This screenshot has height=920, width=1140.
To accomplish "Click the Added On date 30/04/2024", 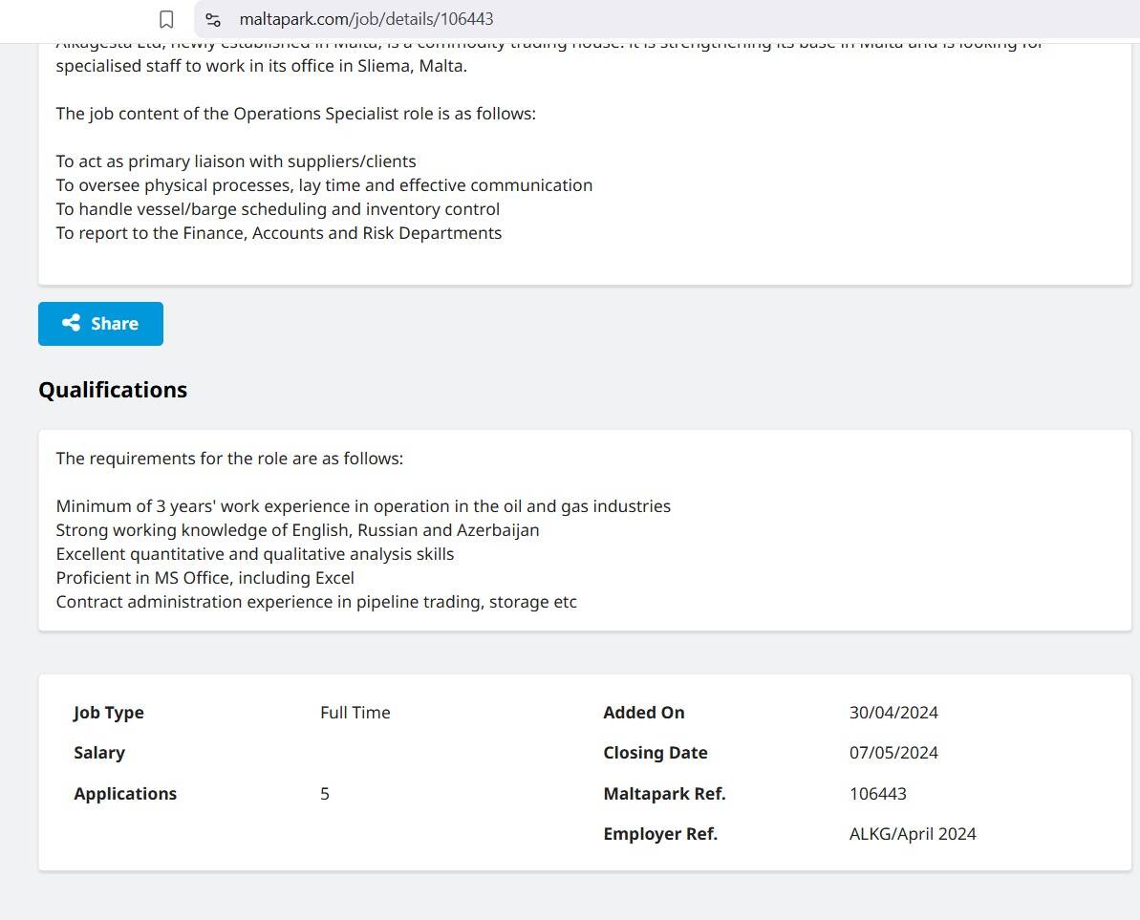I will coord(893,712).
